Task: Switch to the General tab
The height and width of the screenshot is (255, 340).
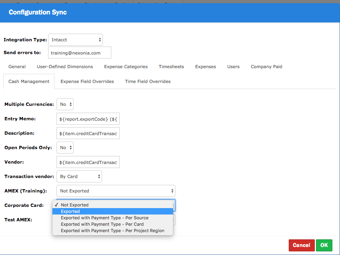Action: coord(17,67)
